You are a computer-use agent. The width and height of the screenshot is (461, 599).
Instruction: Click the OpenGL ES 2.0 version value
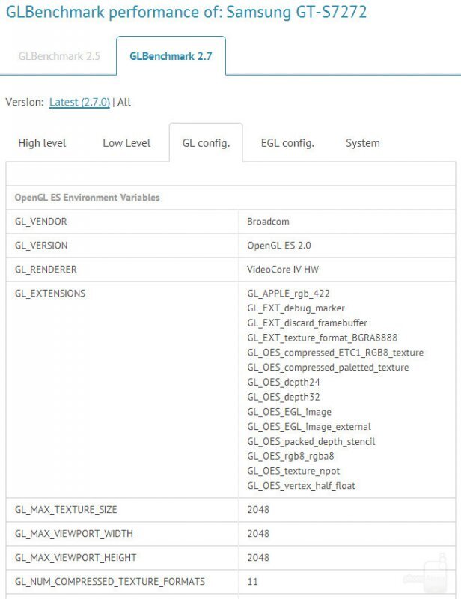pos(278,246)
